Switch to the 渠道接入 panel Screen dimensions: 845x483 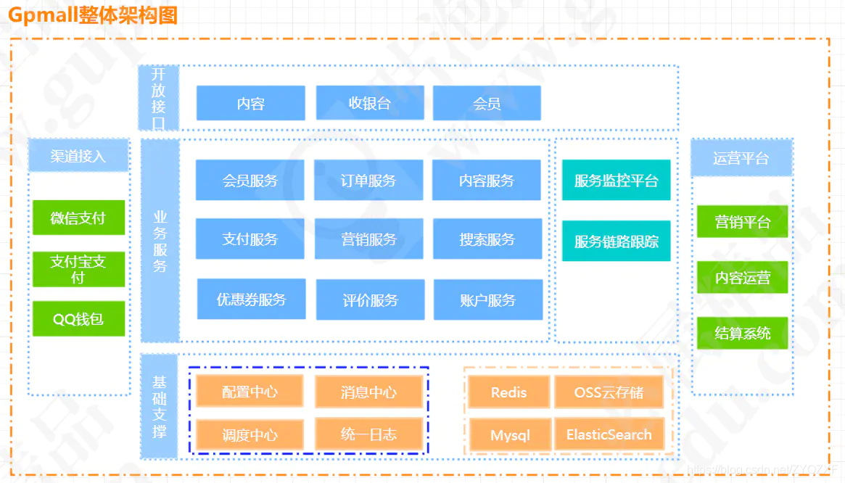point(78,154)
